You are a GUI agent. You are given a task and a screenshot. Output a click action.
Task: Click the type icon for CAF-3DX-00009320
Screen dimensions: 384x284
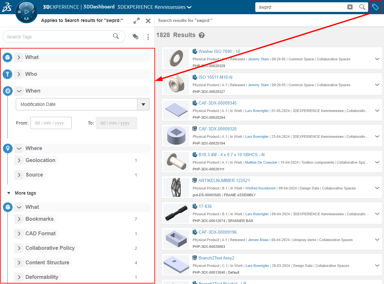coord(195,129)
